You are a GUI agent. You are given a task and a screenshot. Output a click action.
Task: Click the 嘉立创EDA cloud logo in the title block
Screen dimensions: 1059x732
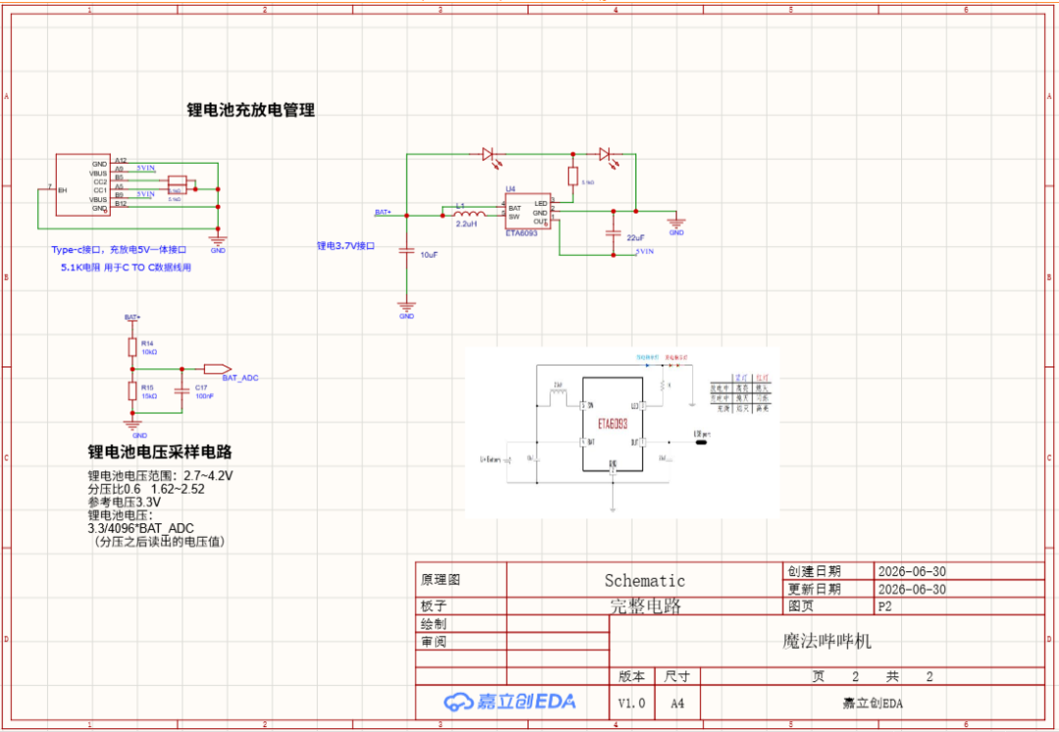pyautogui.click(x=510, y=702)
